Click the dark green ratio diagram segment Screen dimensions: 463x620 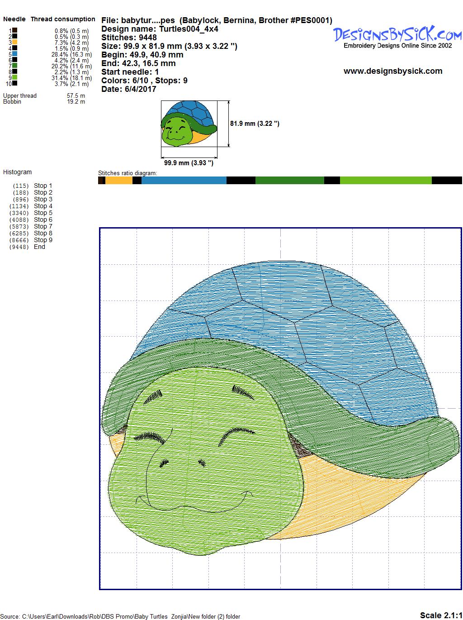pyautogui.click(x=289, y=180)
